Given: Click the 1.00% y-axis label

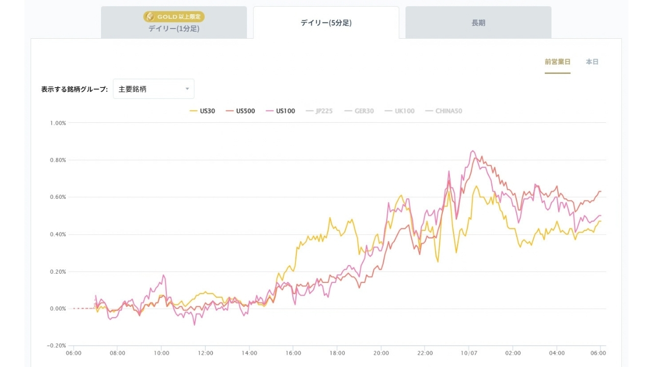Looking at the screenshot, I should [x=58, y=123].
